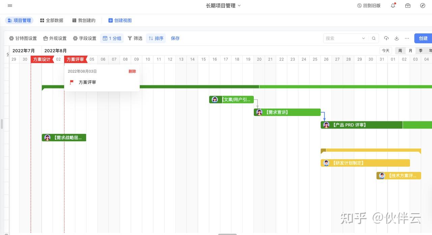
Task: Click the magnifier search icon
Action: coord(374,38)
